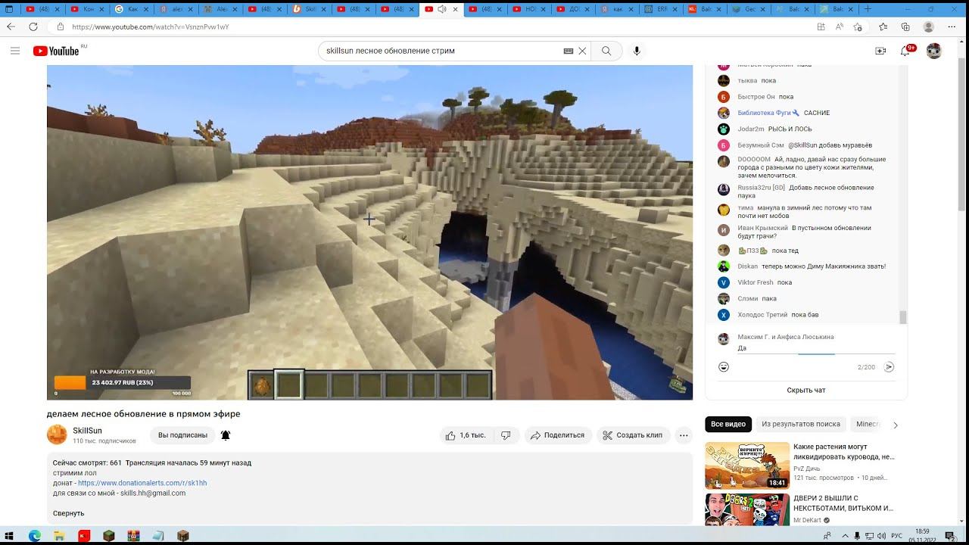This screenshot has height=545, width=969.
Task: Open the browser profile icon
Action: [929, 26]
